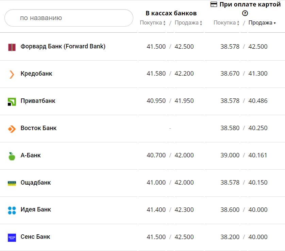Open the Идея Банк link
Image resolution: width=285 pixels, height=251 pixels.
36,209
